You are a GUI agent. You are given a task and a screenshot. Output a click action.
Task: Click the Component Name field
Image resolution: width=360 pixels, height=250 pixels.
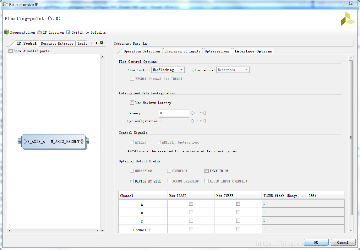tap(247, 43)
